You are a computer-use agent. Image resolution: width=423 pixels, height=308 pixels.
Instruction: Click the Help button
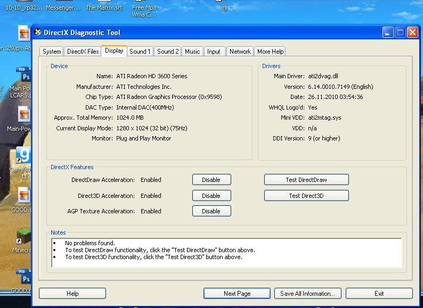[72, 294]
